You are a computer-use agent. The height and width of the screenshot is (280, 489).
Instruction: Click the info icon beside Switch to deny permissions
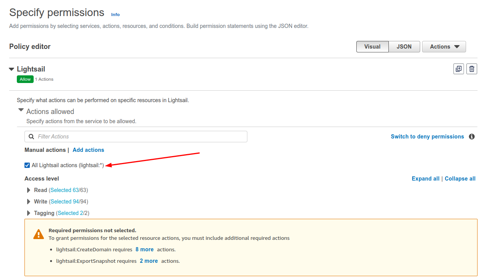[472, 137]
